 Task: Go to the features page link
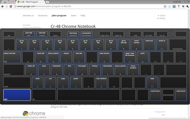(x=43, y=15)
